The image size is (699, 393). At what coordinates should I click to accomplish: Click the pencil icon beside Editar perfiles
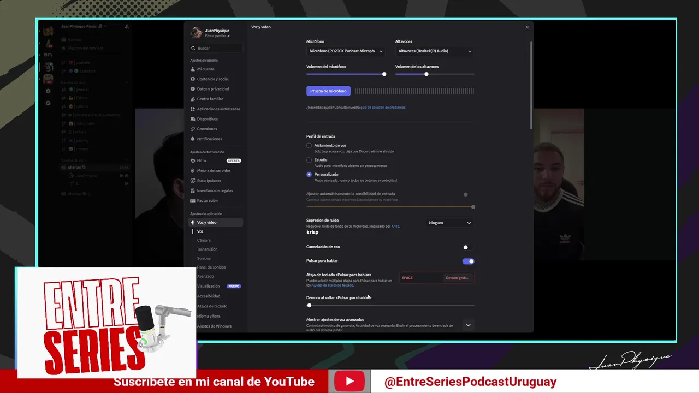pyautogui.click(x=229, y=36)
